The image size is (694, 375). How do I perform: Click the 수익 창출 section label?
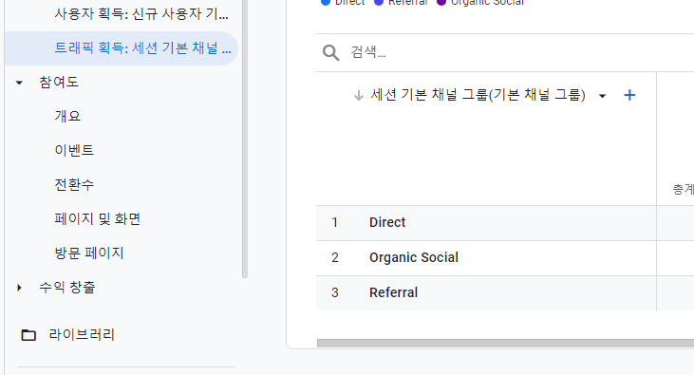[x=66, y=288]
